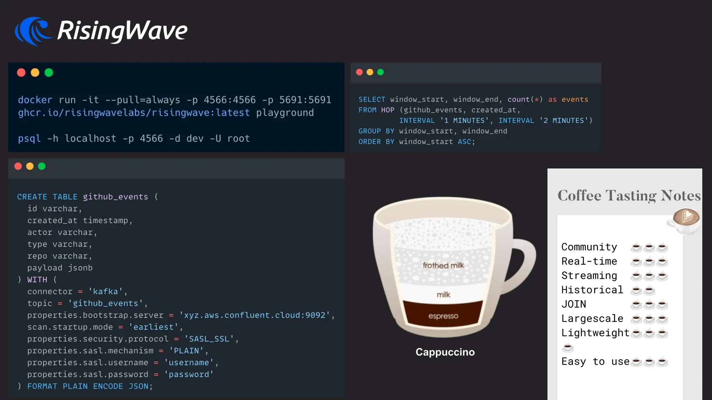Click the lone coffee cup below Lightweight

[x=568, y=347]
